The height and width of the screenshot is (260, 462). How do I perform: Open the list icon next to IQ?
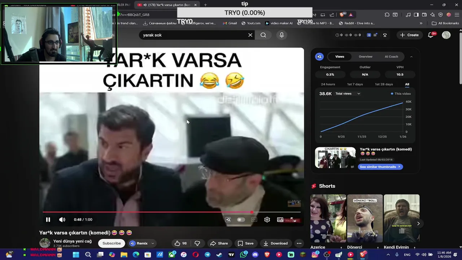click(x=375, y=35)
